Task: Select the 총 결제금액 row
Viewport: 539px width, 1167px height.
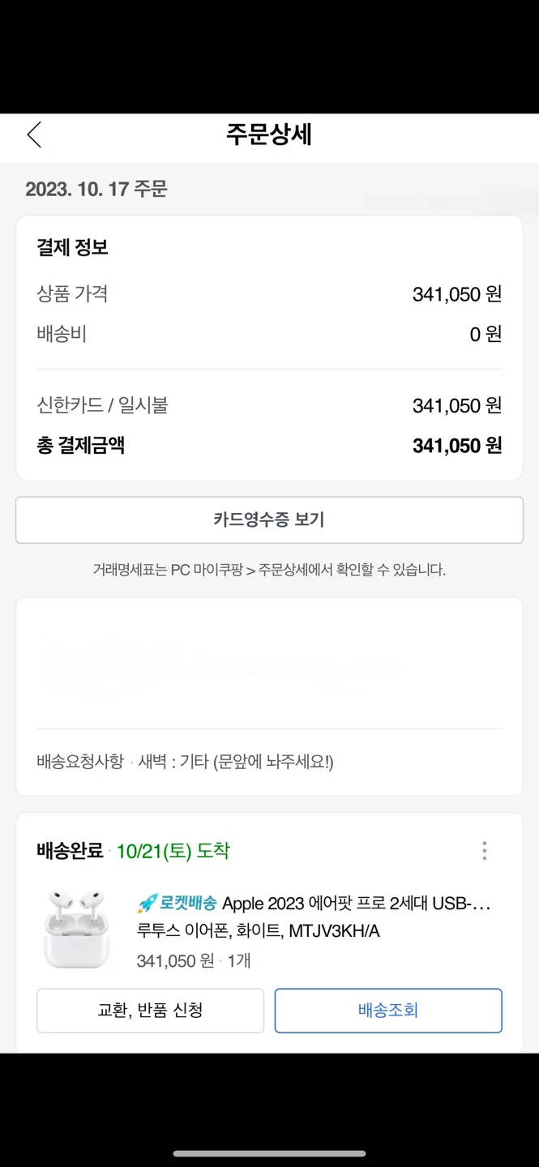Action: tap(269, 445)
